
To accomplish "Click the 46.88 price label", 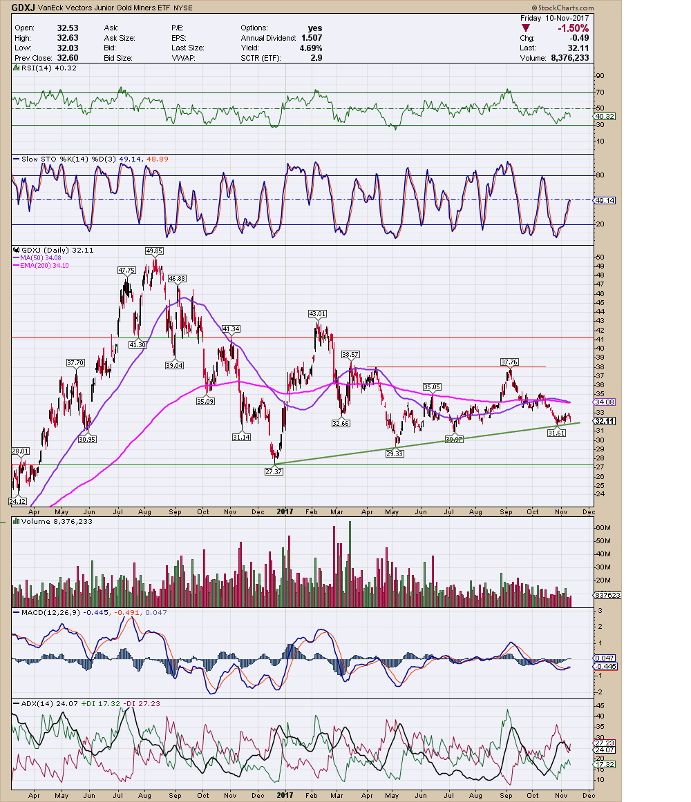I will [177, 279].
